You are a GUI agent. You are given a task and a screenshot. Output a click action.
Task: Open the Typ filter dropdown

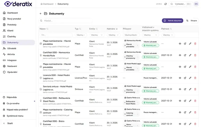(x=81, y=35)
